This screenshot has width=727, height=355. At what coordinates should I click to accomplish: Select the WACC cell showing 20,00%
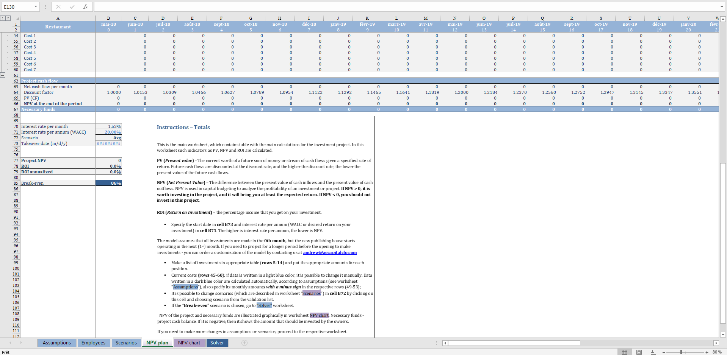click(x=108, y=132)
